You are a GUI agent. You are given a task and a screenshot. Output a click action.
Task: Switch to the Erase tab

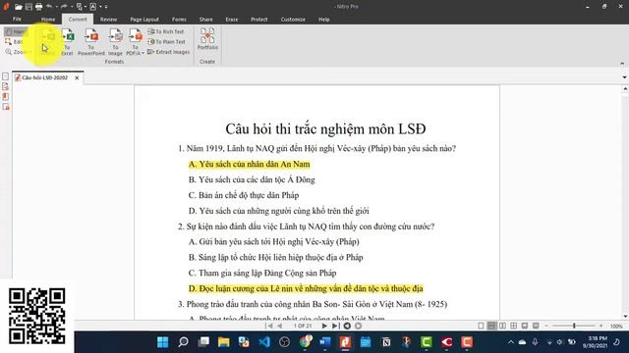(x=232, y=20)
